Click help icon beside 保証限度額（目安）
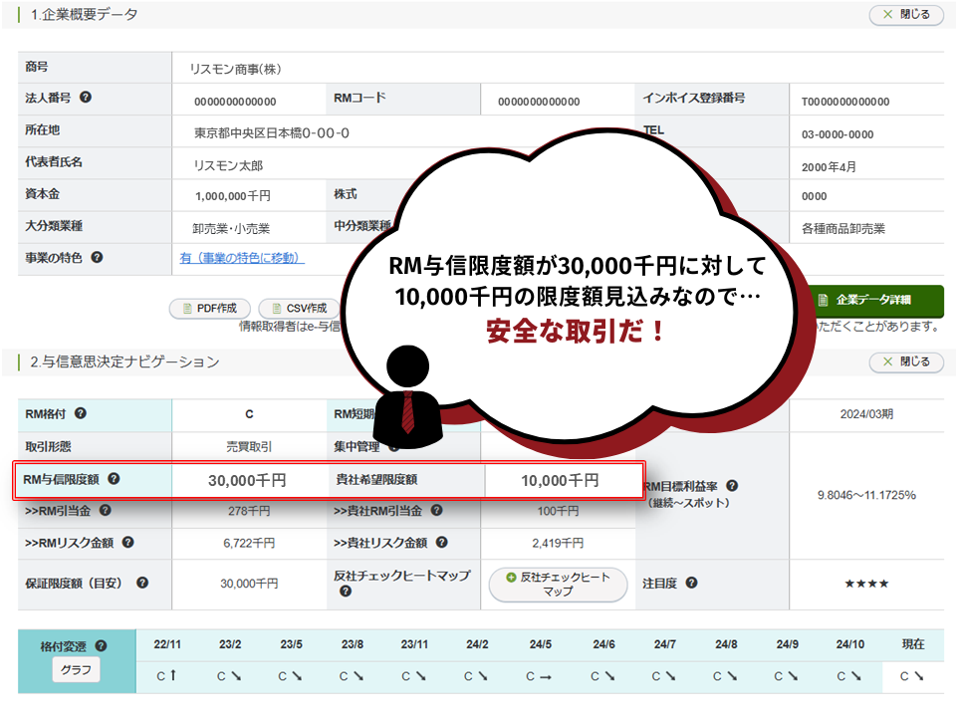The image size is (956, 717). point(142,583)
